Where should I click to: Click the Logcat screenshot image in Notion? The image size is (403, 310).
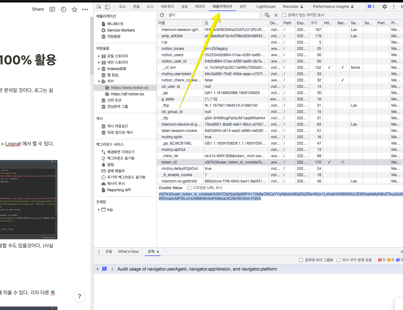pyautogui.click(x=28, y=200)
